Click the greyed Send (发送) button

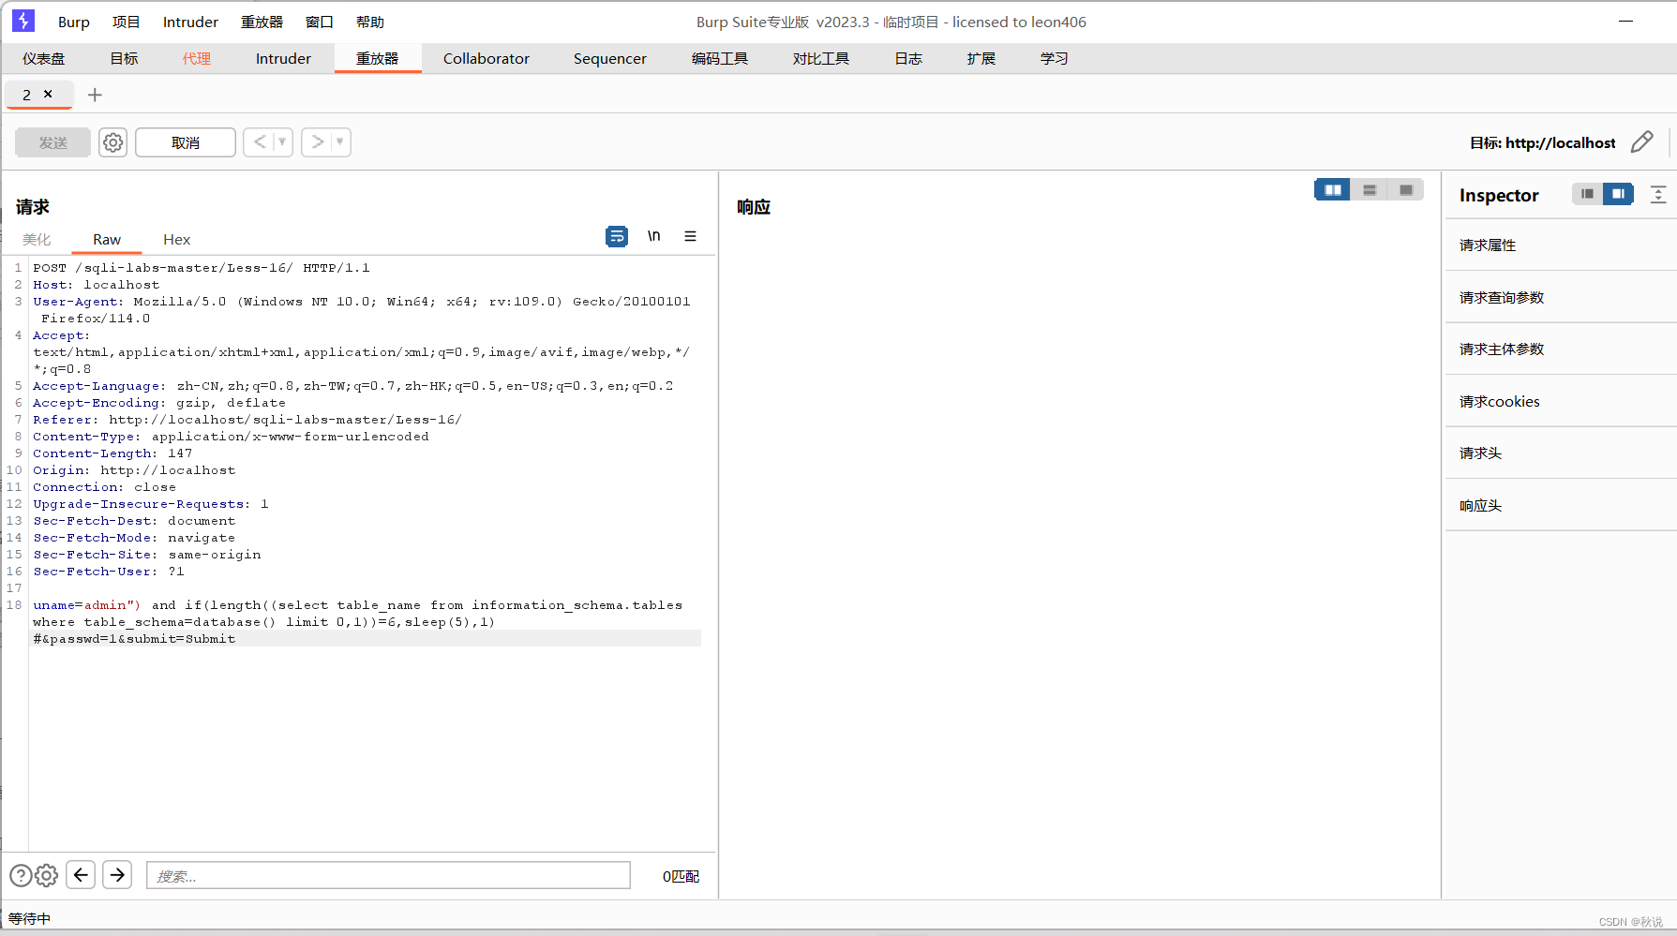(53, 142)
